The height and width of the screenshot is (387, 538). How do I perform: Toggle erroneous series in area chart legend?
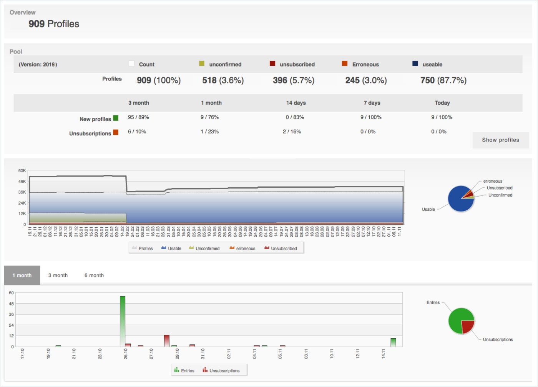pyautogui.click(x=242, y=249)
